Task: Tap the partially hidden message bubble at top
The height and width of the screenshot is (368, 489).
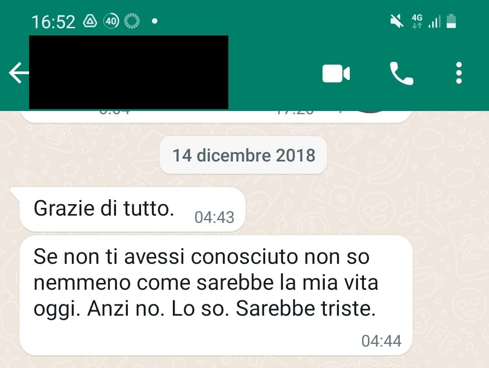Action: (x=216, y=116)
